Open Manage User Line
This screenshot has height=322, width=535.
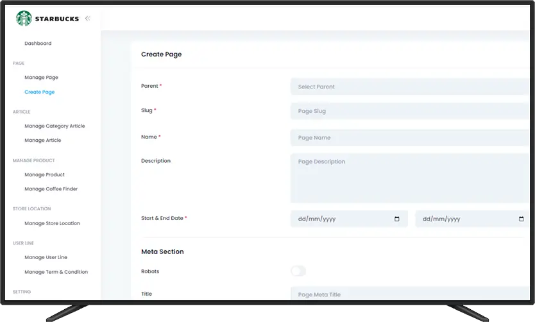[46, 257]
